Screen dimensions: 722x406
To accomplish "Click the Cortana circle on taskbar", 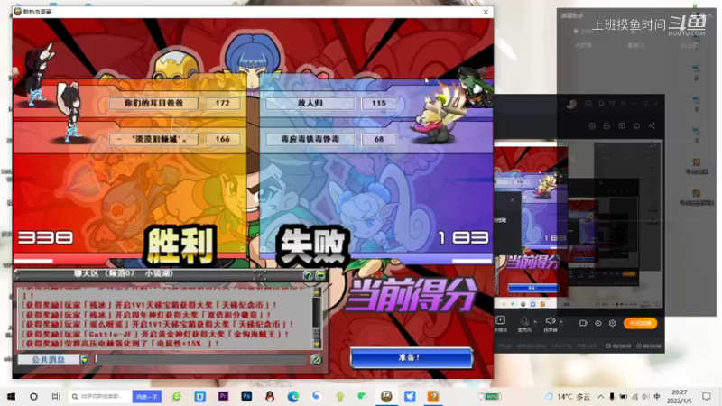I will (x=33, y=396).
